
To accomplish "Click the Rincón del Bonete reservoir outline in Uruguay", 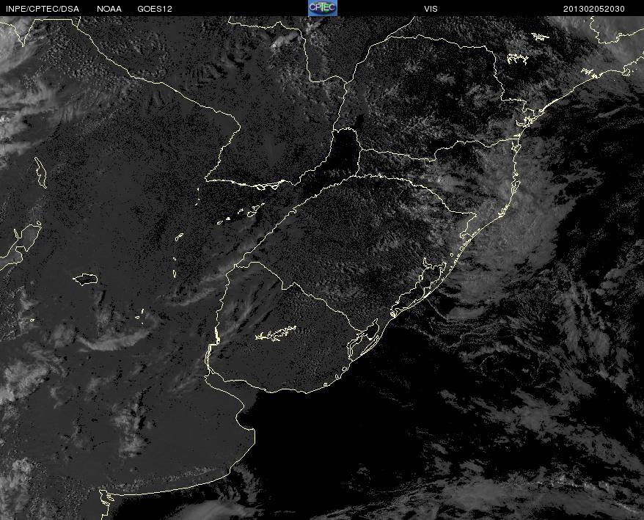I will click(x=276, y=333).
